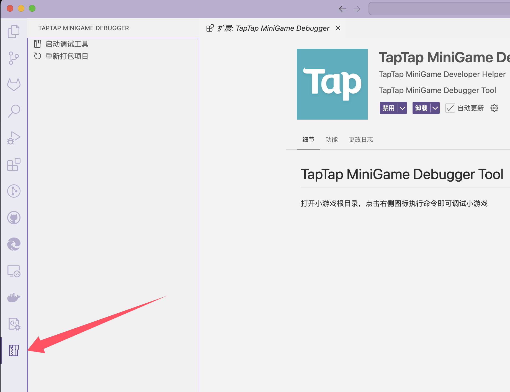Open the GitLab view icon
Image resolution: width=510 pixels, height=392 pixels.
(14, 85)
